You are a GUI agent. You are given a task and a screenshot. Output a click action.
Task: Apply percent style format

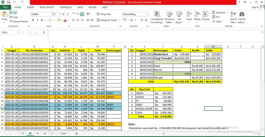131,20
